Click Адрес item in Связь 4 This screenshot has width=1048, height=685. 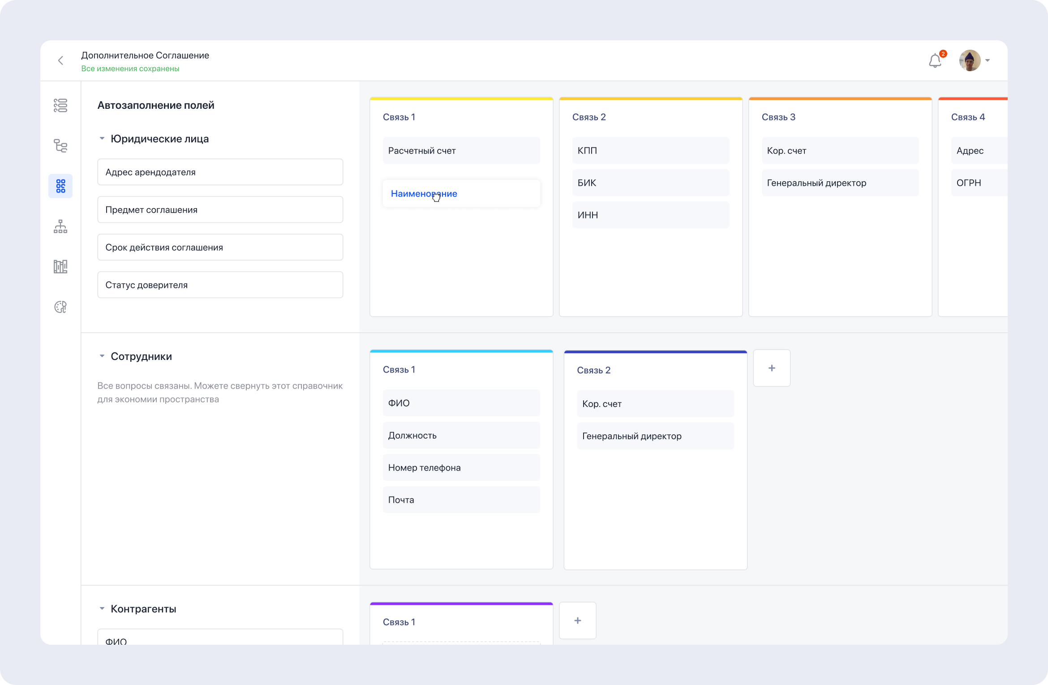coord(979,150)
